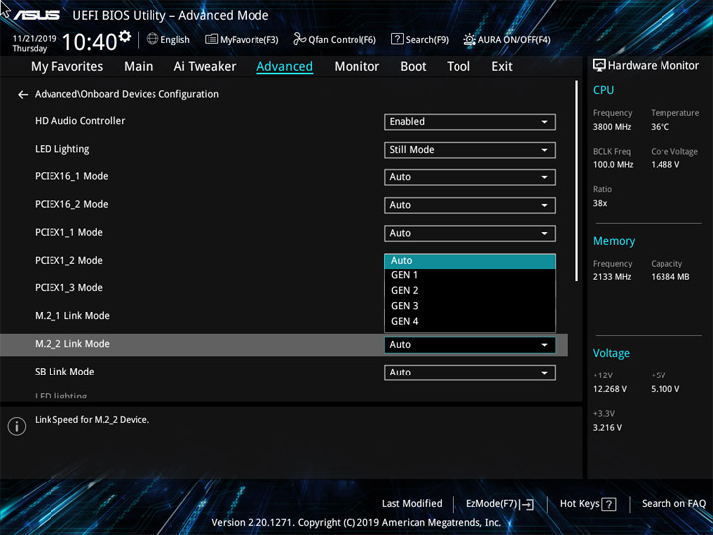Click the 36°C temperature value

(660, 127)
